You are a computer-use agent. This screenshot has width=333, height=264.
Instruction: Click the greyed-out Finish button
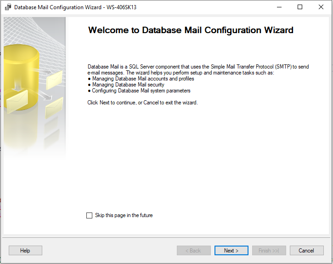[269, 251]
